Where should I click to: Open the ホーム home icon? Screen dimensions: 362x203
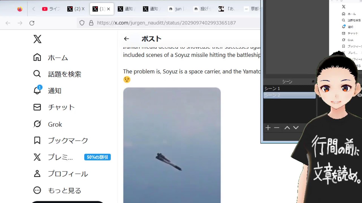[x=37, y=58]
